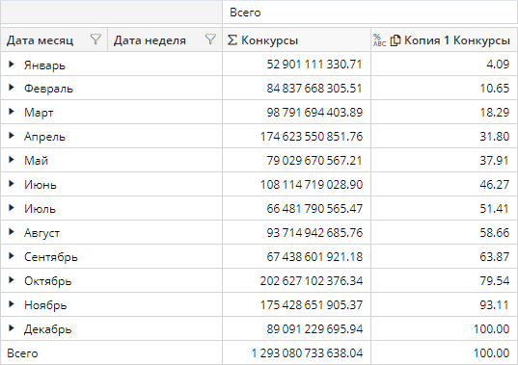Expand the Октябрь month row
The height and width of the screenshot is (365, 518).
pyautogui.click(x=12, y=280)
